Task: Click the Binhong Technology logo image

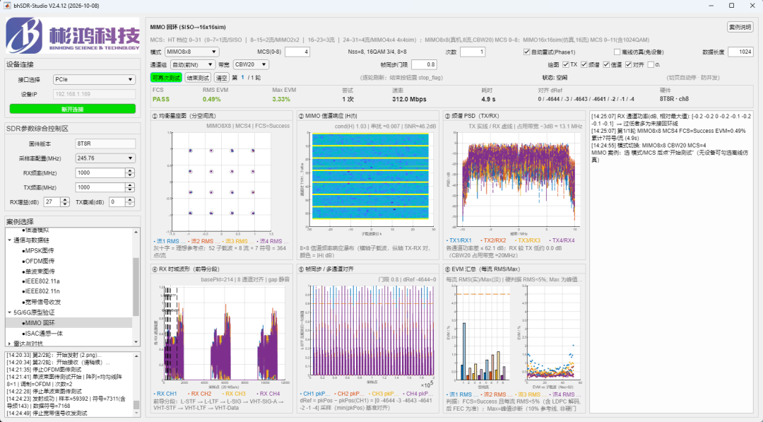Action: pos(73,35)
